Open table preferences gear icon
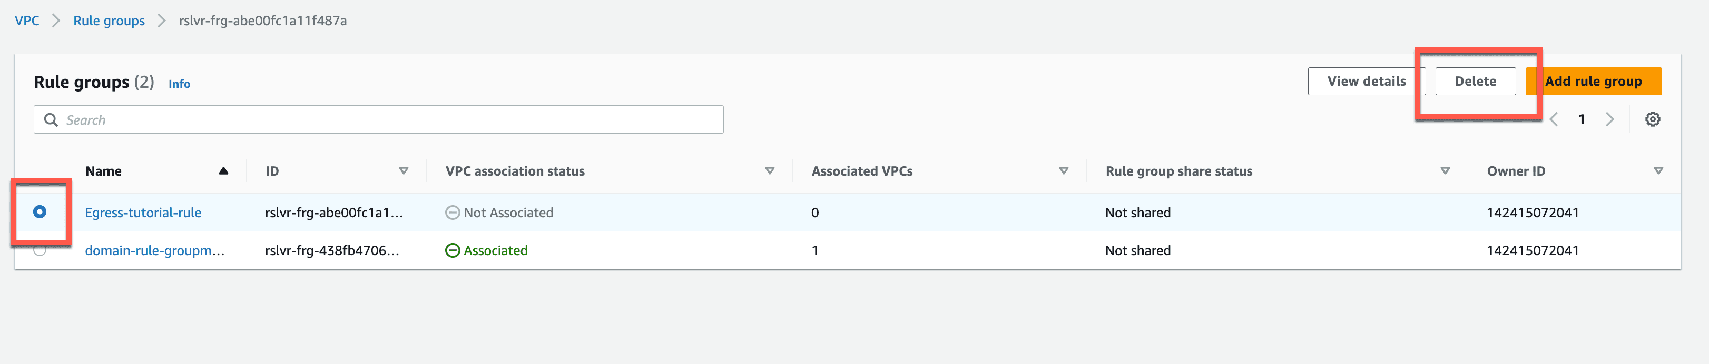Image resolution: width=1709 pixels, height=364 pixels. point(1653,119)
